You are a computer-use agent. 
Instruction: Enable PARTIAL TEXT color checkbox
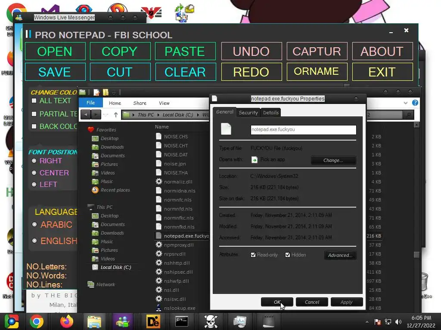tap(34, 114)
